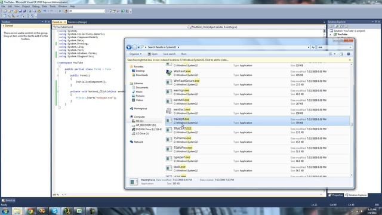Close the Form1.cs tab

[x=65, y=22]
